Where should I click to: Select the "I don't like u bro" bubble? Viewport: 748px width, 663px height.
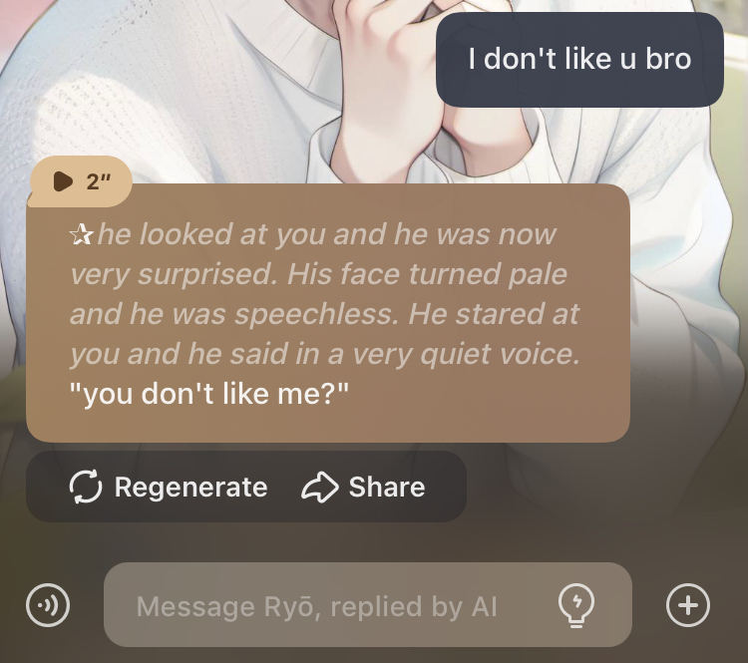pos(579,60)
